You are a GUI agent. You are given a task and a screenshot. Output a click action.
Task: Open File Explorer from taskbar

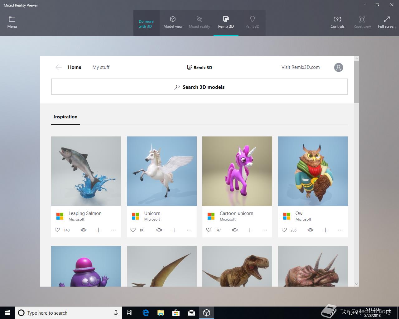pos(161,313)
